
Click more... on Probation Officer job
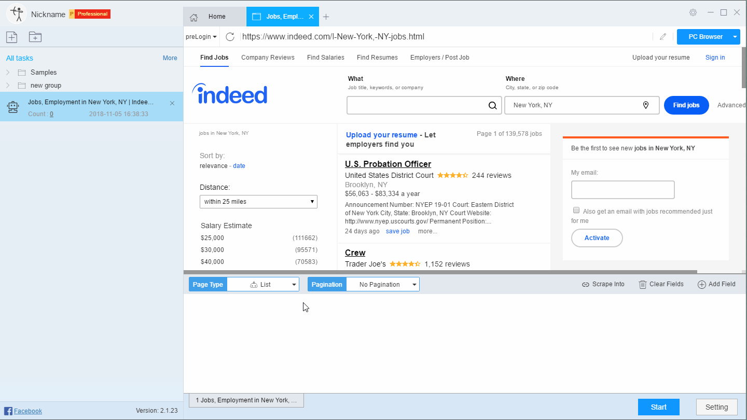pyautogui.click(x=427, y=231)
